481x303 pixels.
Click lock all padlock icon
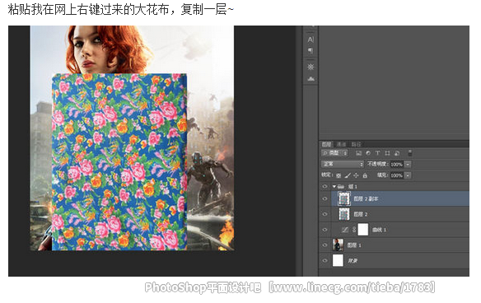[365, 175]
